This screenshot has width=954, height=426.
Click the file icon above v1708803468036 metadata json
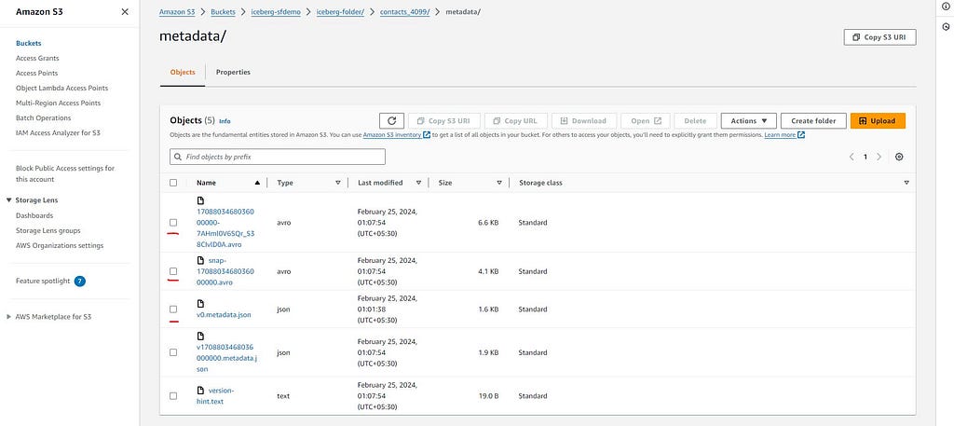pos(201,336)
